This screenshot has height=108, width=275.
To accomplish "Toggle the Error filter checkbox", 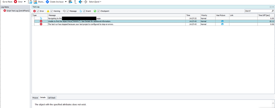I will click(38, 11).
